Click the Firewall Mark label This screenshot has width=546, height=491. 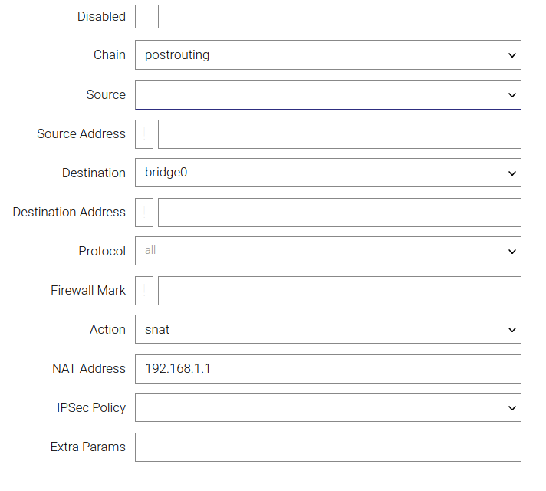point(87,290)
